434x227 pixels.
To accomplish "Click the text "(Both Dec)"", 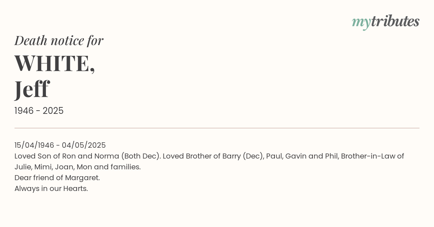I will (141, 156).
